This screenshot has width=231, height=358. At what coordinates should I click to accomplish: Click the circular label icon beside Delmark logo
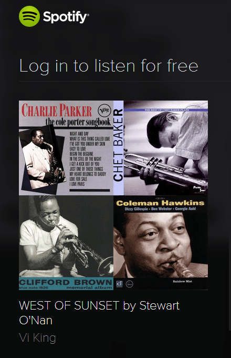130,284
